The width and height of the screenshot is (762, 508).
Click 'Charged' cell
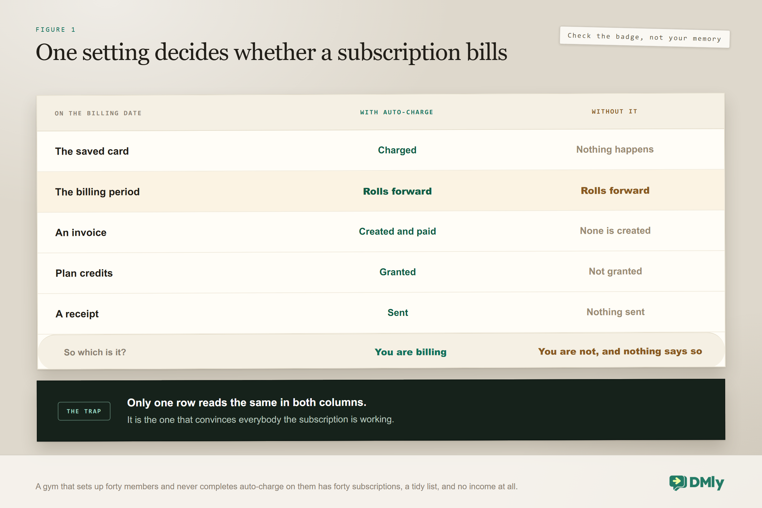point(397,150)
